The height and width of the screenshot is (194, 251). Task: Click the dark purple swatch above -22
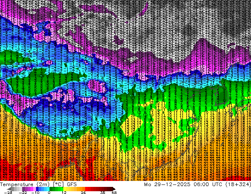point(23,189)
